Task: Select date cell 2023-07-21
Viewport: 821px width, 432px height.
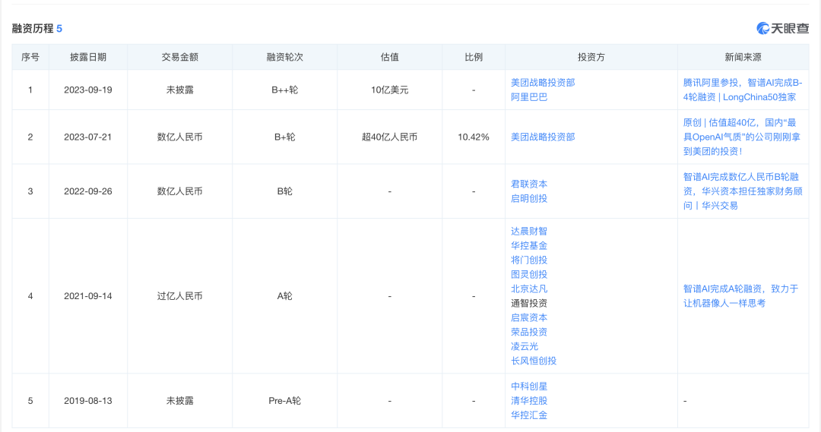Action: point(88,137)
